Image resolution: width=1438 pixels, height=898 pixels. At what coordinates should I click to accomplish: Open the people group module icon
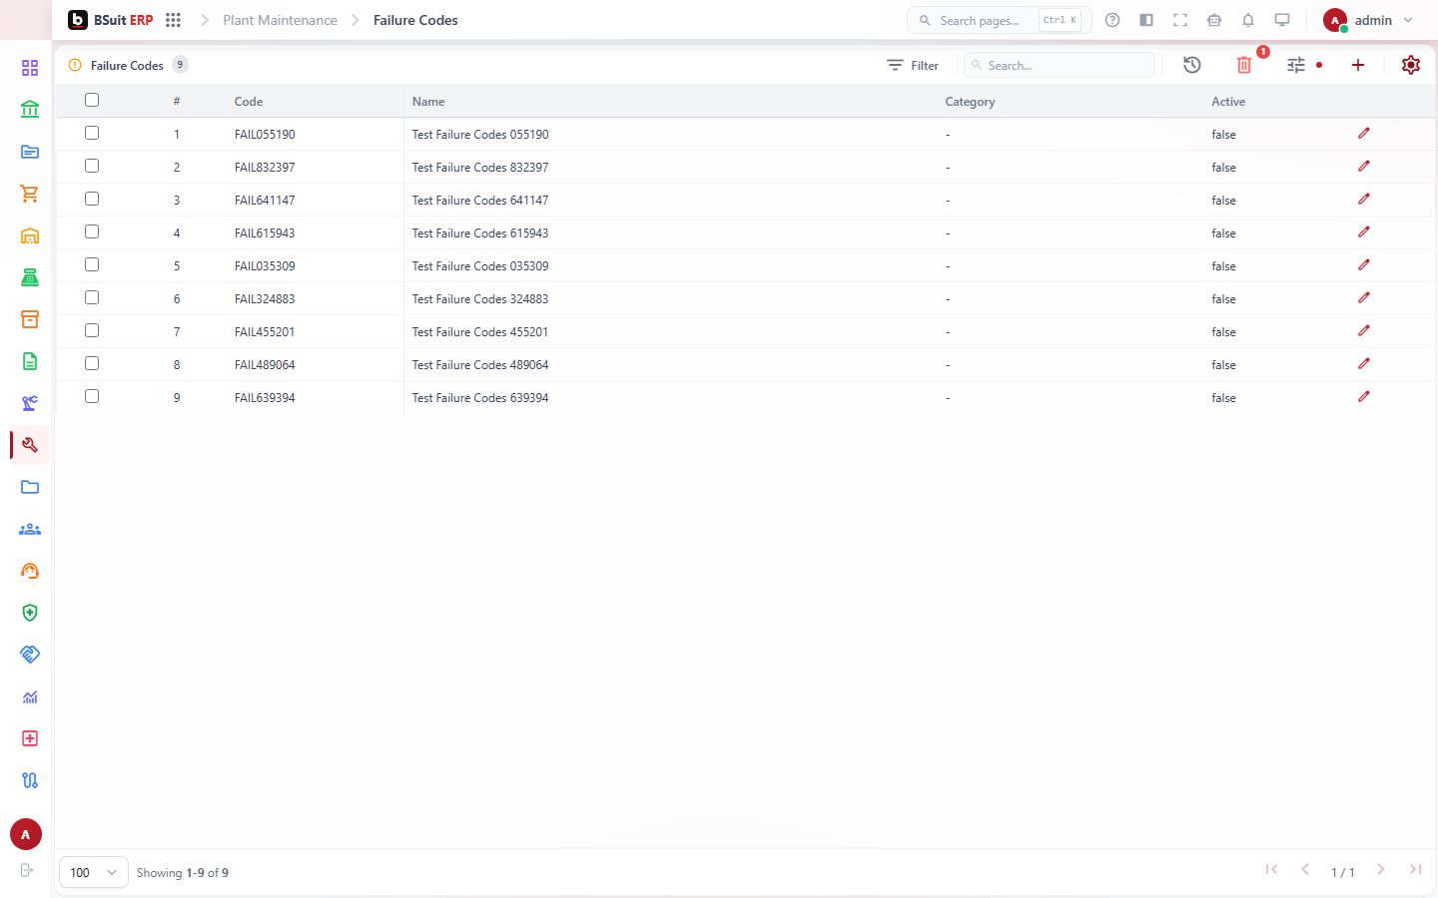tap(30, 529)
